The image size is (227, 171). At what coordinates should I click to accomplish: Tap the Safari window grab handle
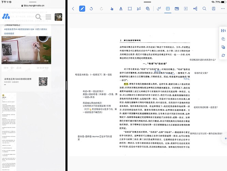click(x=33, y=2)
